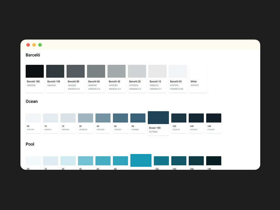
Task: Select the Pool 60 swatch
Action: pos(103,161)
